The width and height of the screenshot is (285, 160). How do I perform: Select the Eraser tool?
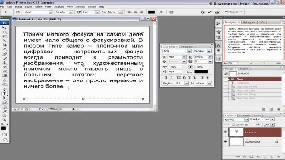tap(4, 71)
